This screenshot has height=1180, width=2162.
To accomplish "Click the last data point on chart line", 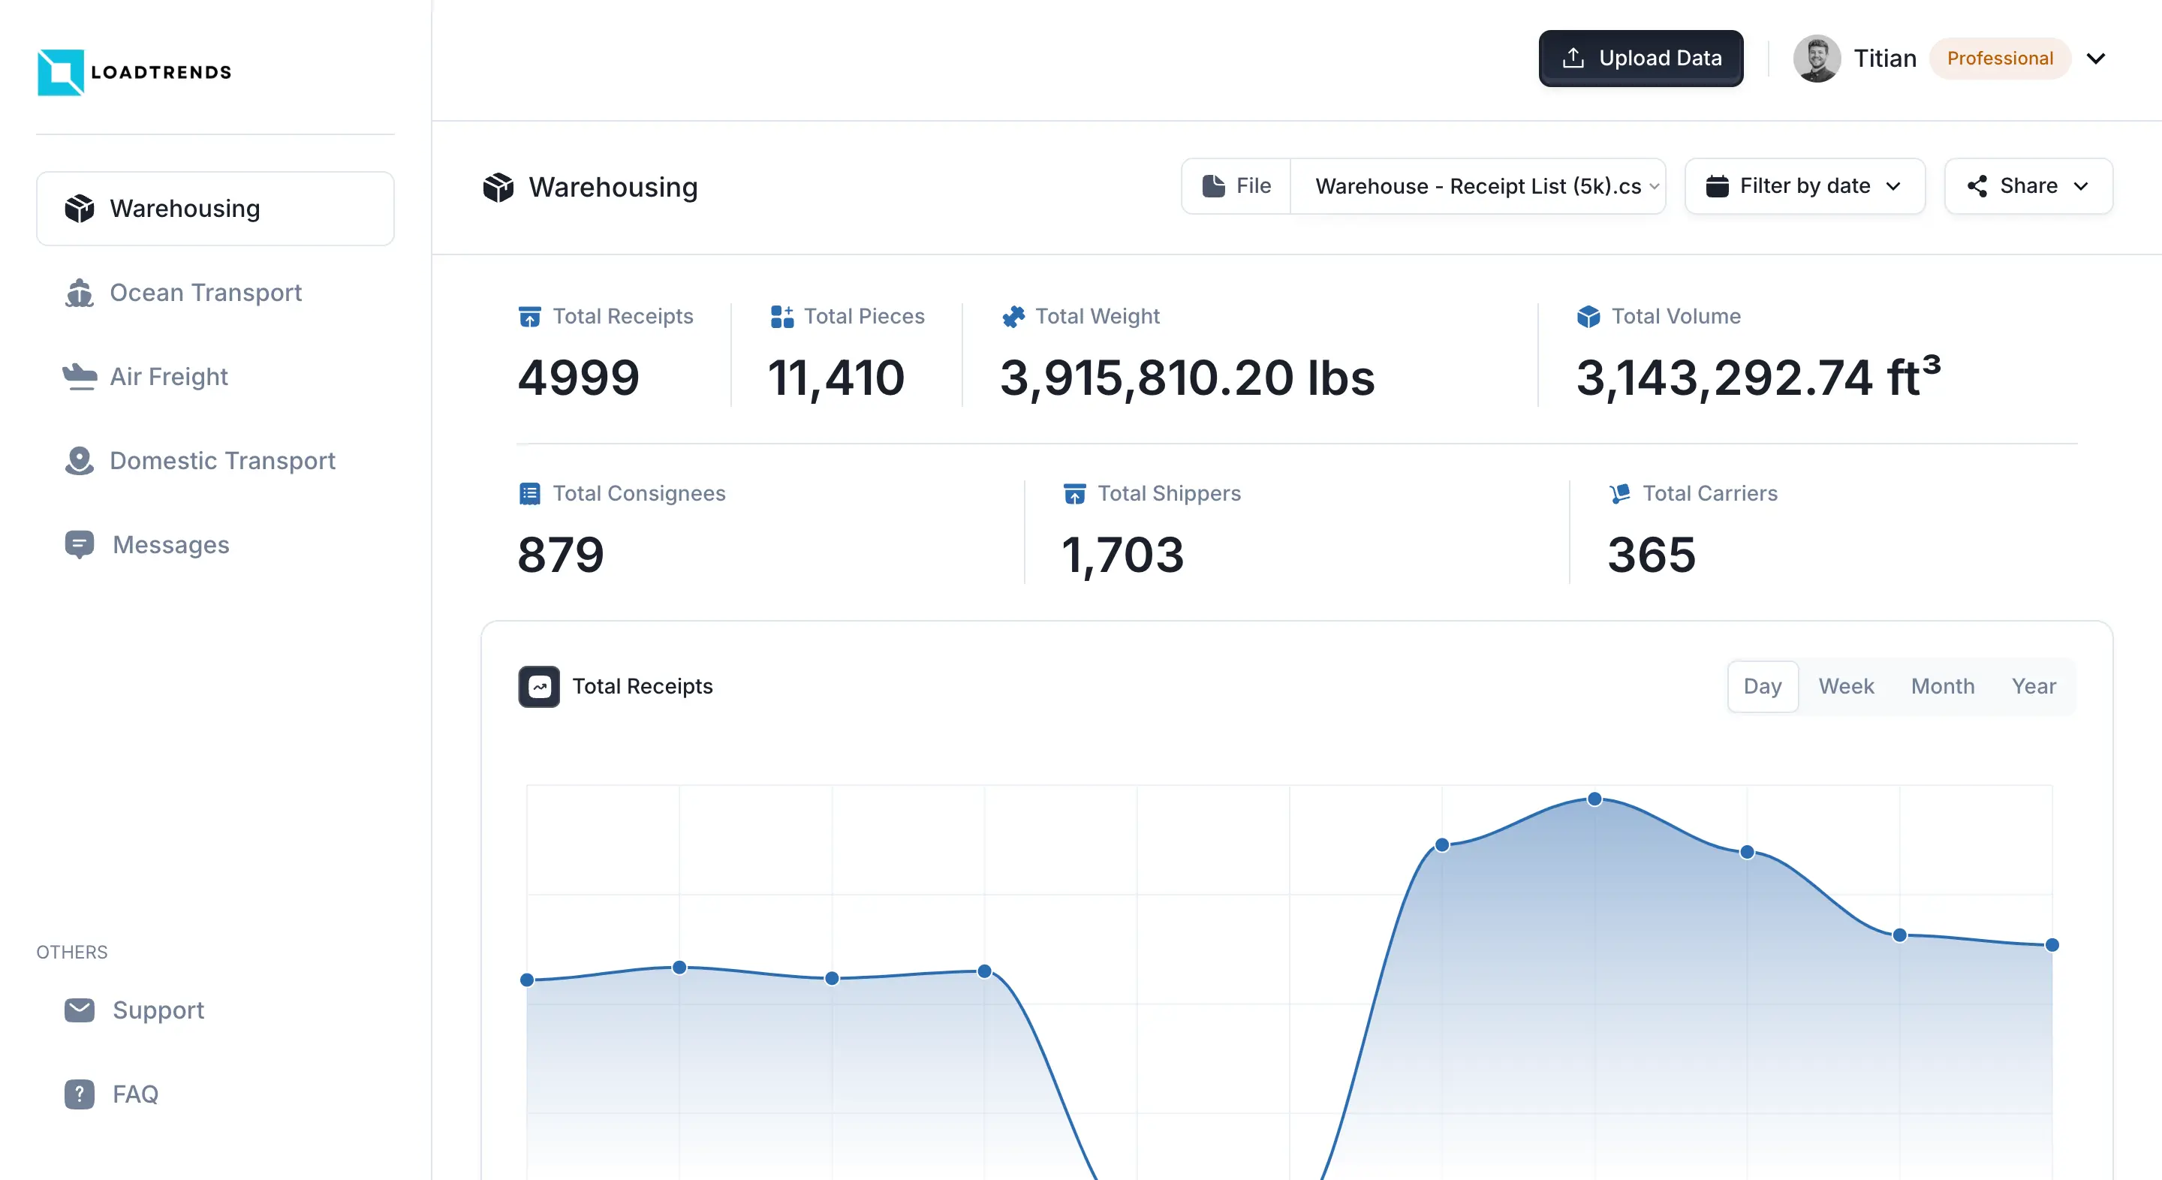I will [x=2051, y=945].
